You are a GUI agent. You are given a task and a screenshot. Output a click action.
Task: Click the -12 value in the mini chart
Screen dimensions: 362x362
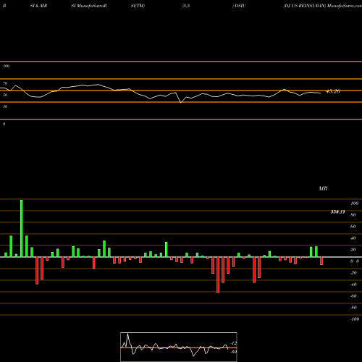(x=234, y=343)
